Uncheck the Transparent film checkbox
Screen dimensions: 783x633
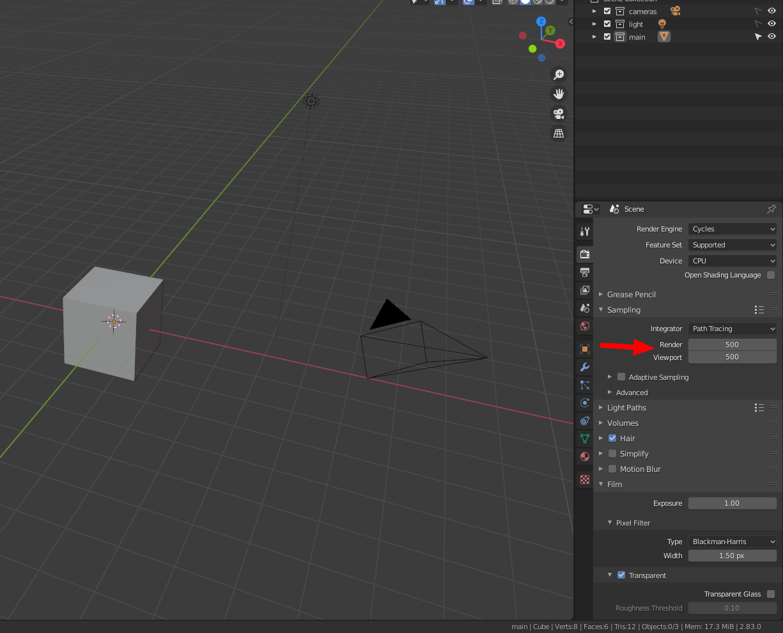[x=621, y=575]
